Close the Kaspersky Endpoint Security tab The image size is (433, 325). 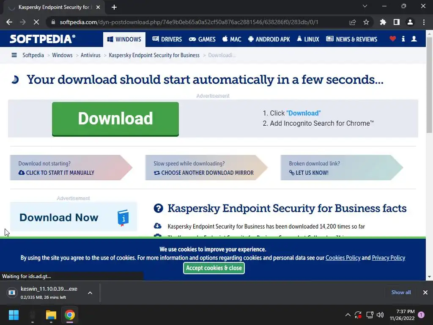click(98, 7)
